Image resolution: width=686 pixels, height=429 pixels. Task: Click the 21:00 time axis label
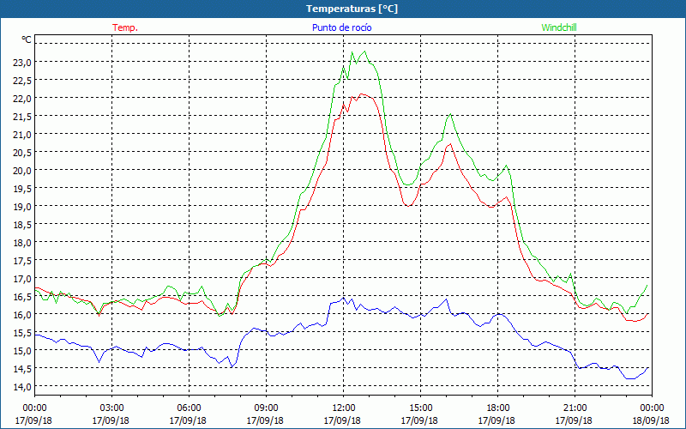click(575, 408)
